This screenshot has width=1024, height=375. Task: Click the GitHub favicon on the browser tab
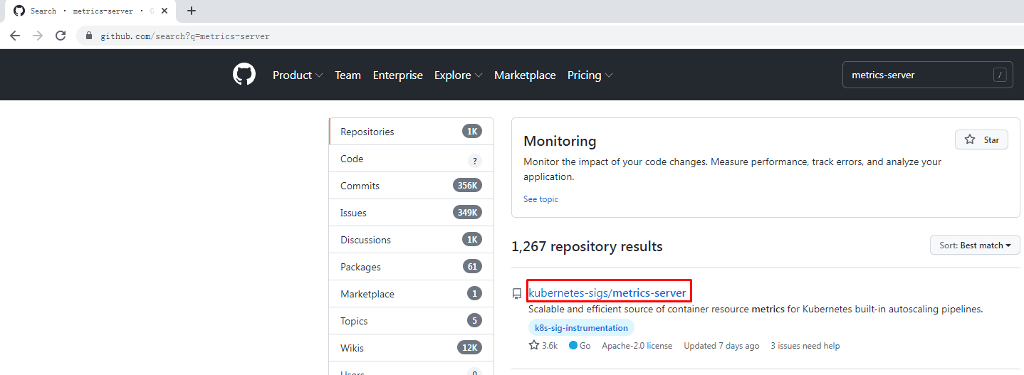point(19,11)
